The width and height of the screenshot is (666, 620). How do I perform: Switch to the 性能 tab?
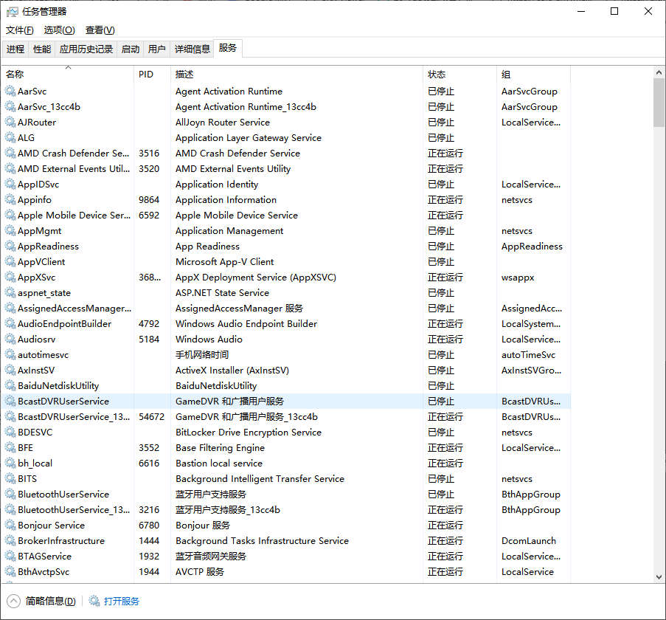click(42, 49)
